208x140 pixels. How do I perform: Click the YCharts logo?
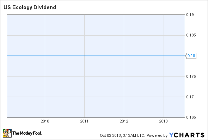(x=187, y=135)
